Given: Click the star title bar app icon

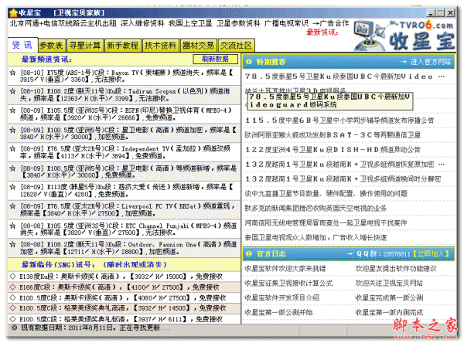Looking at the screenshot, I should click(x=13, y=12).
